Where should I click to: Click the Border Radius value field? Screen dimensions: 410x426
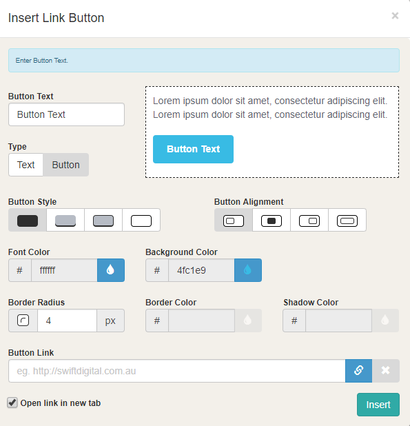tap(67, 321)
